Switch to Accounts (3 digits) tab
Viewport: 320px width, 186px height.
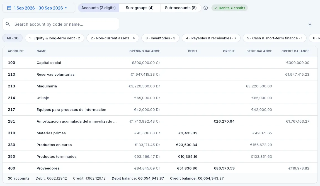(99, 8)
